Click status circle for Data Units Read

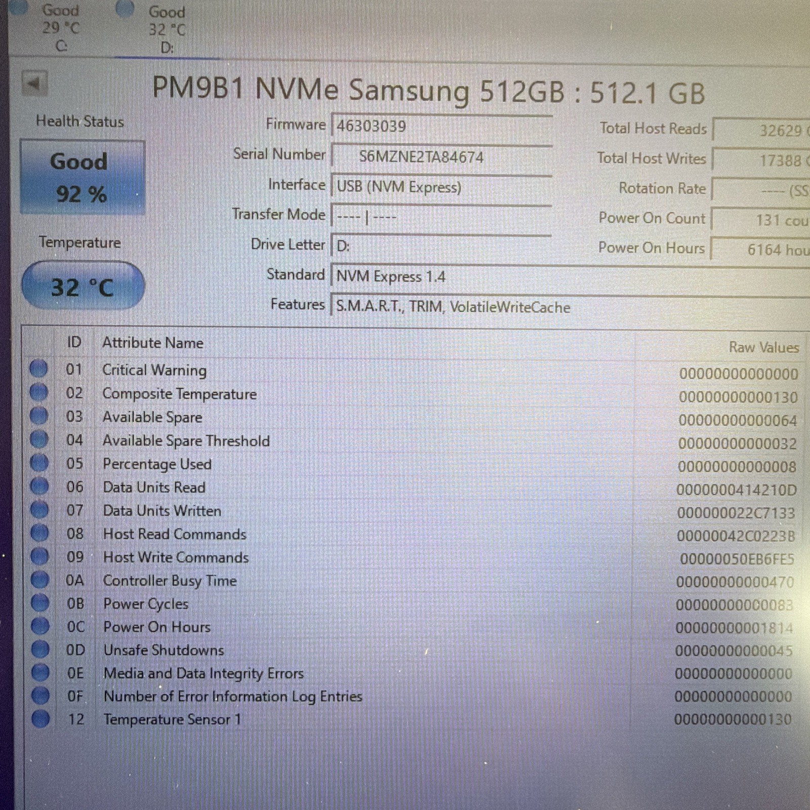39,486
